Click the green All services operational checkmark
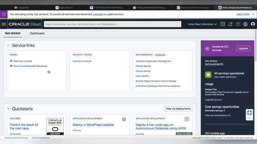This screenshot has width=257, height=144. 208,75
